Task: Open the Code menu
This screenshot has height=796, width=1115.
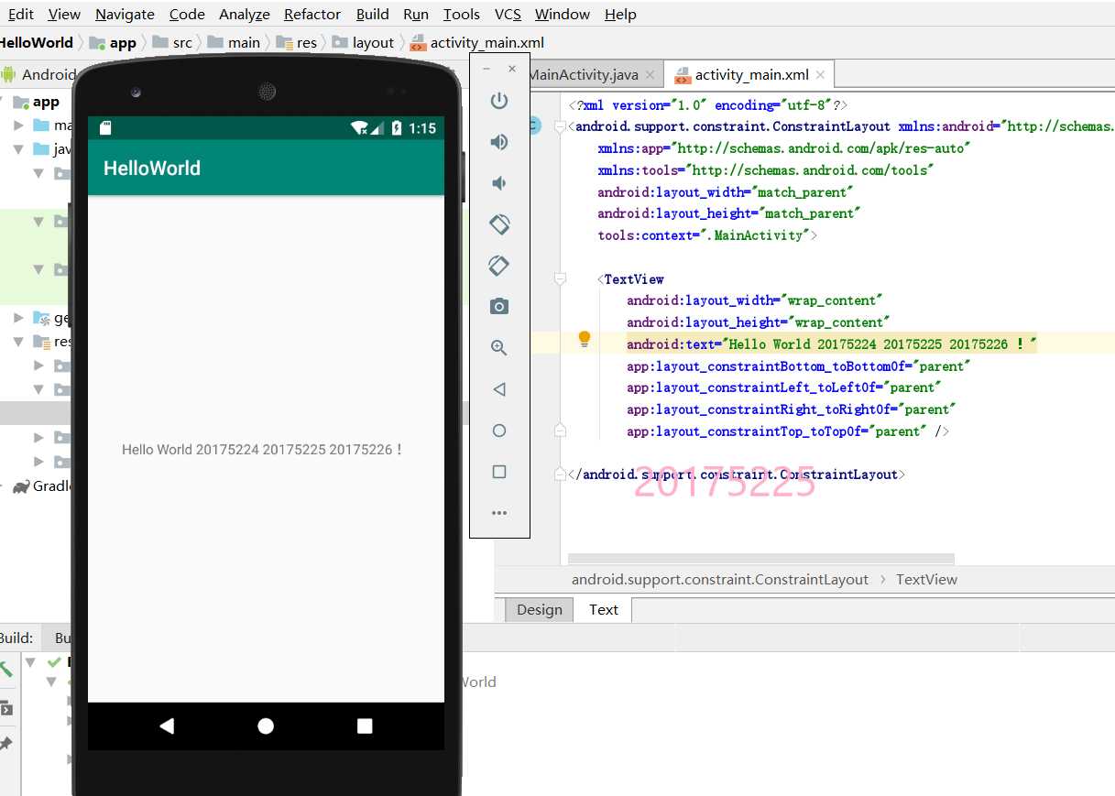Action: pos(187,14)
